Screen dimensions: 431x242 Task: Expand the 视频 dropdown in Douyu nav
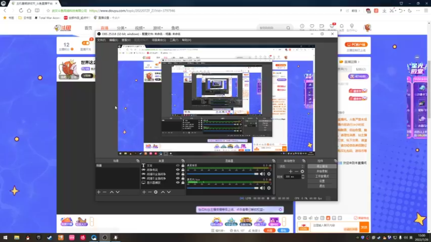140,28
